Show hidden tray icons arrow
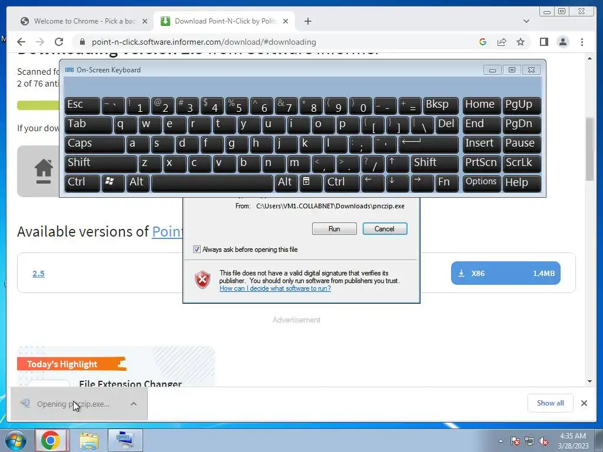The image size is (603, 452). [501, 441]
